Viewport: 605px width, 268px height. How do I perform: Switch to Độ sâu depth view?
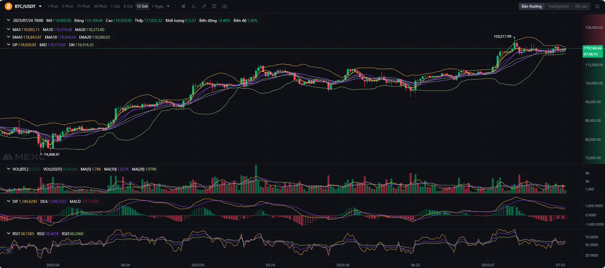point(581,6)
